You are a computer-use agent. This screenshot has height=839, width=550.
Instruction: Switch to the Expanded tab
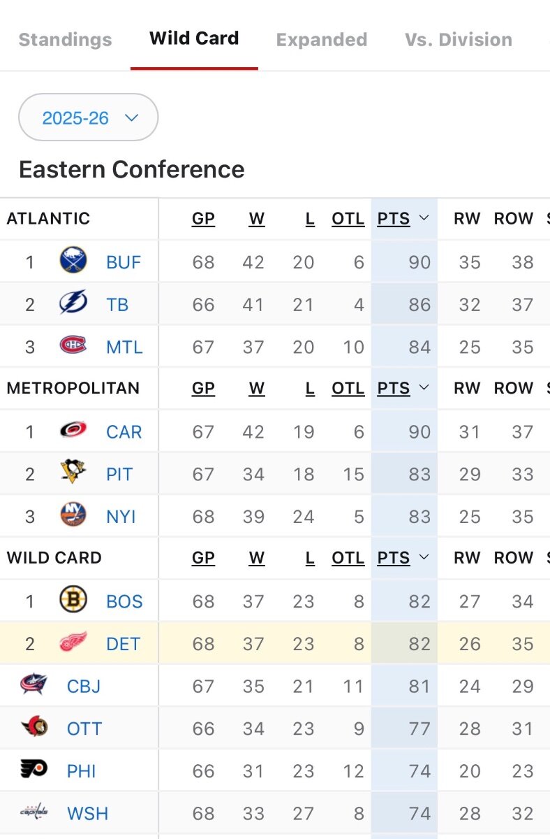click(322, 39)
